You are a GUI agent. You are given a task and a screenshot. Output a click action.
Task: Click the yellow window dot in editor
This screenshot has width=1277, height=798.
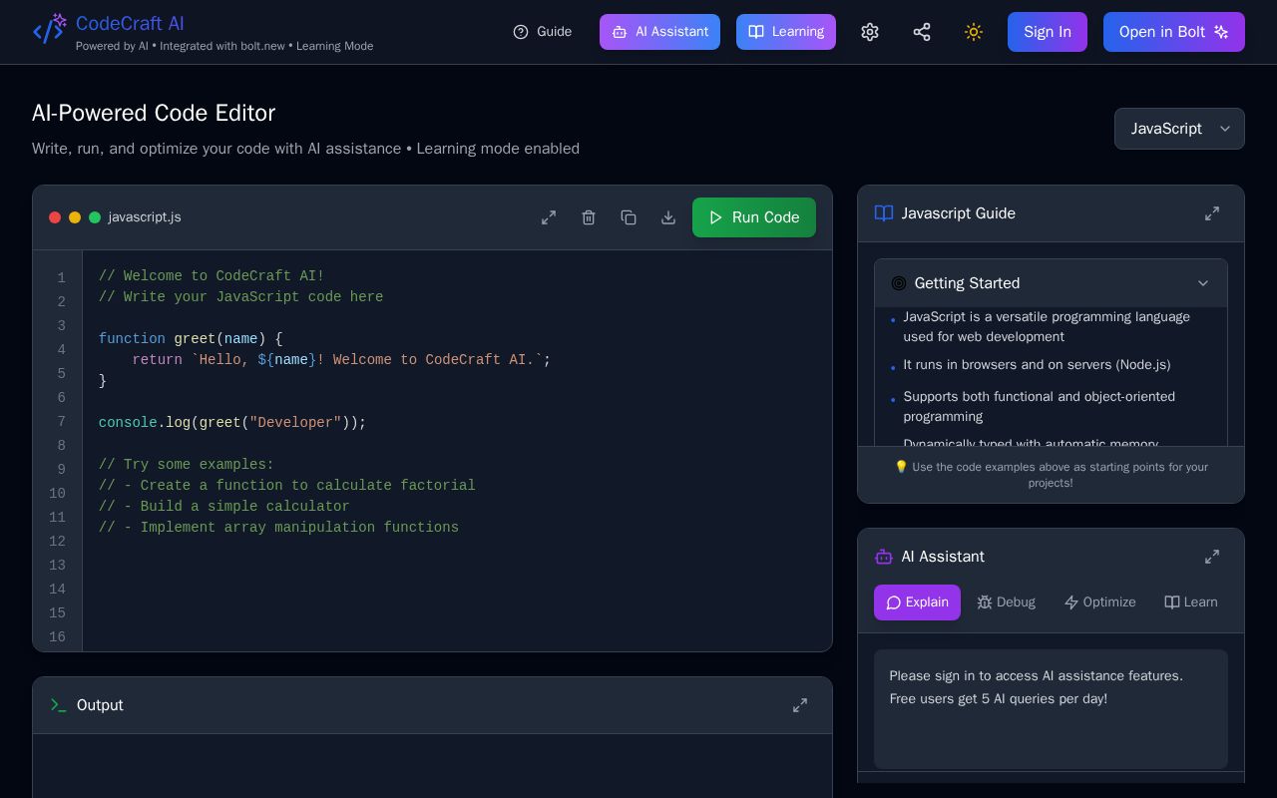tap(75, 217)
